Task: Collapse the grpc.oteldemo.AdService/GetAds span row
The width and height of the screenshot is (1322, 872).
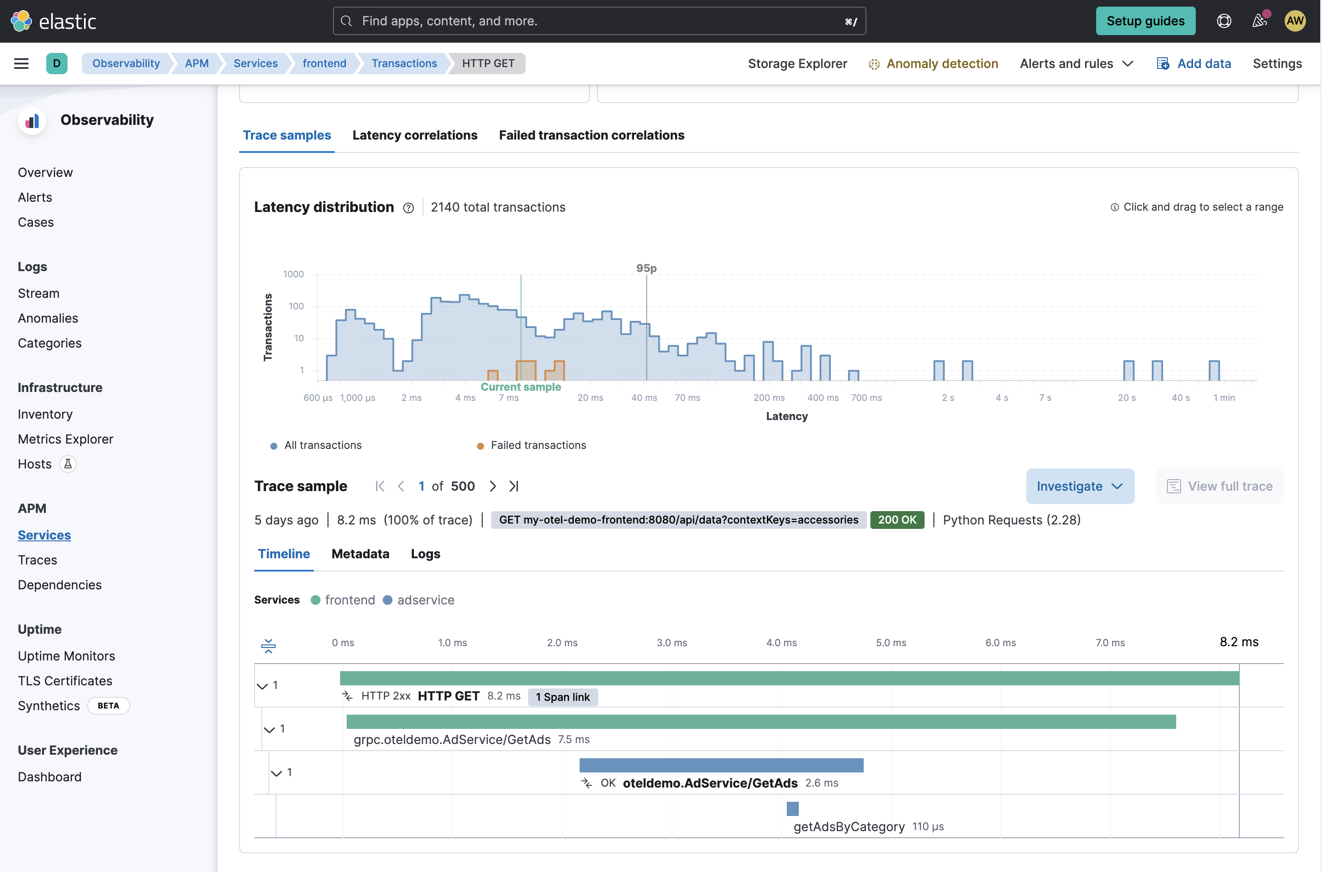Action: tap(270, 729)
